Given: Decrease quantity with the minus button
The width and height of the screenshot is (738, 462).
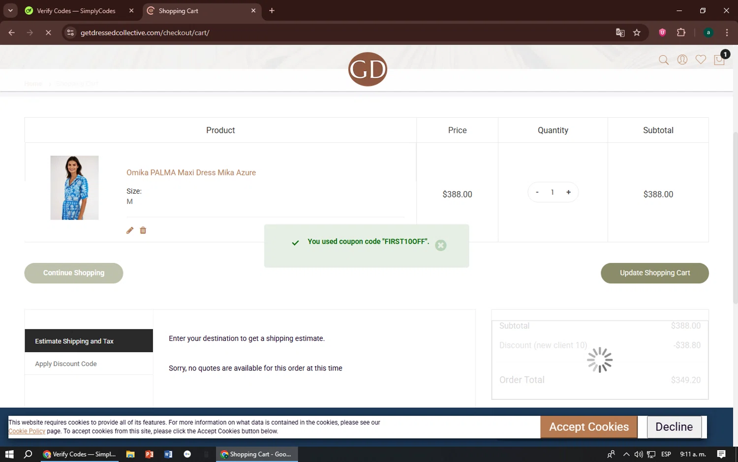Looking at the screenshot, I should (x=537, y=192).
